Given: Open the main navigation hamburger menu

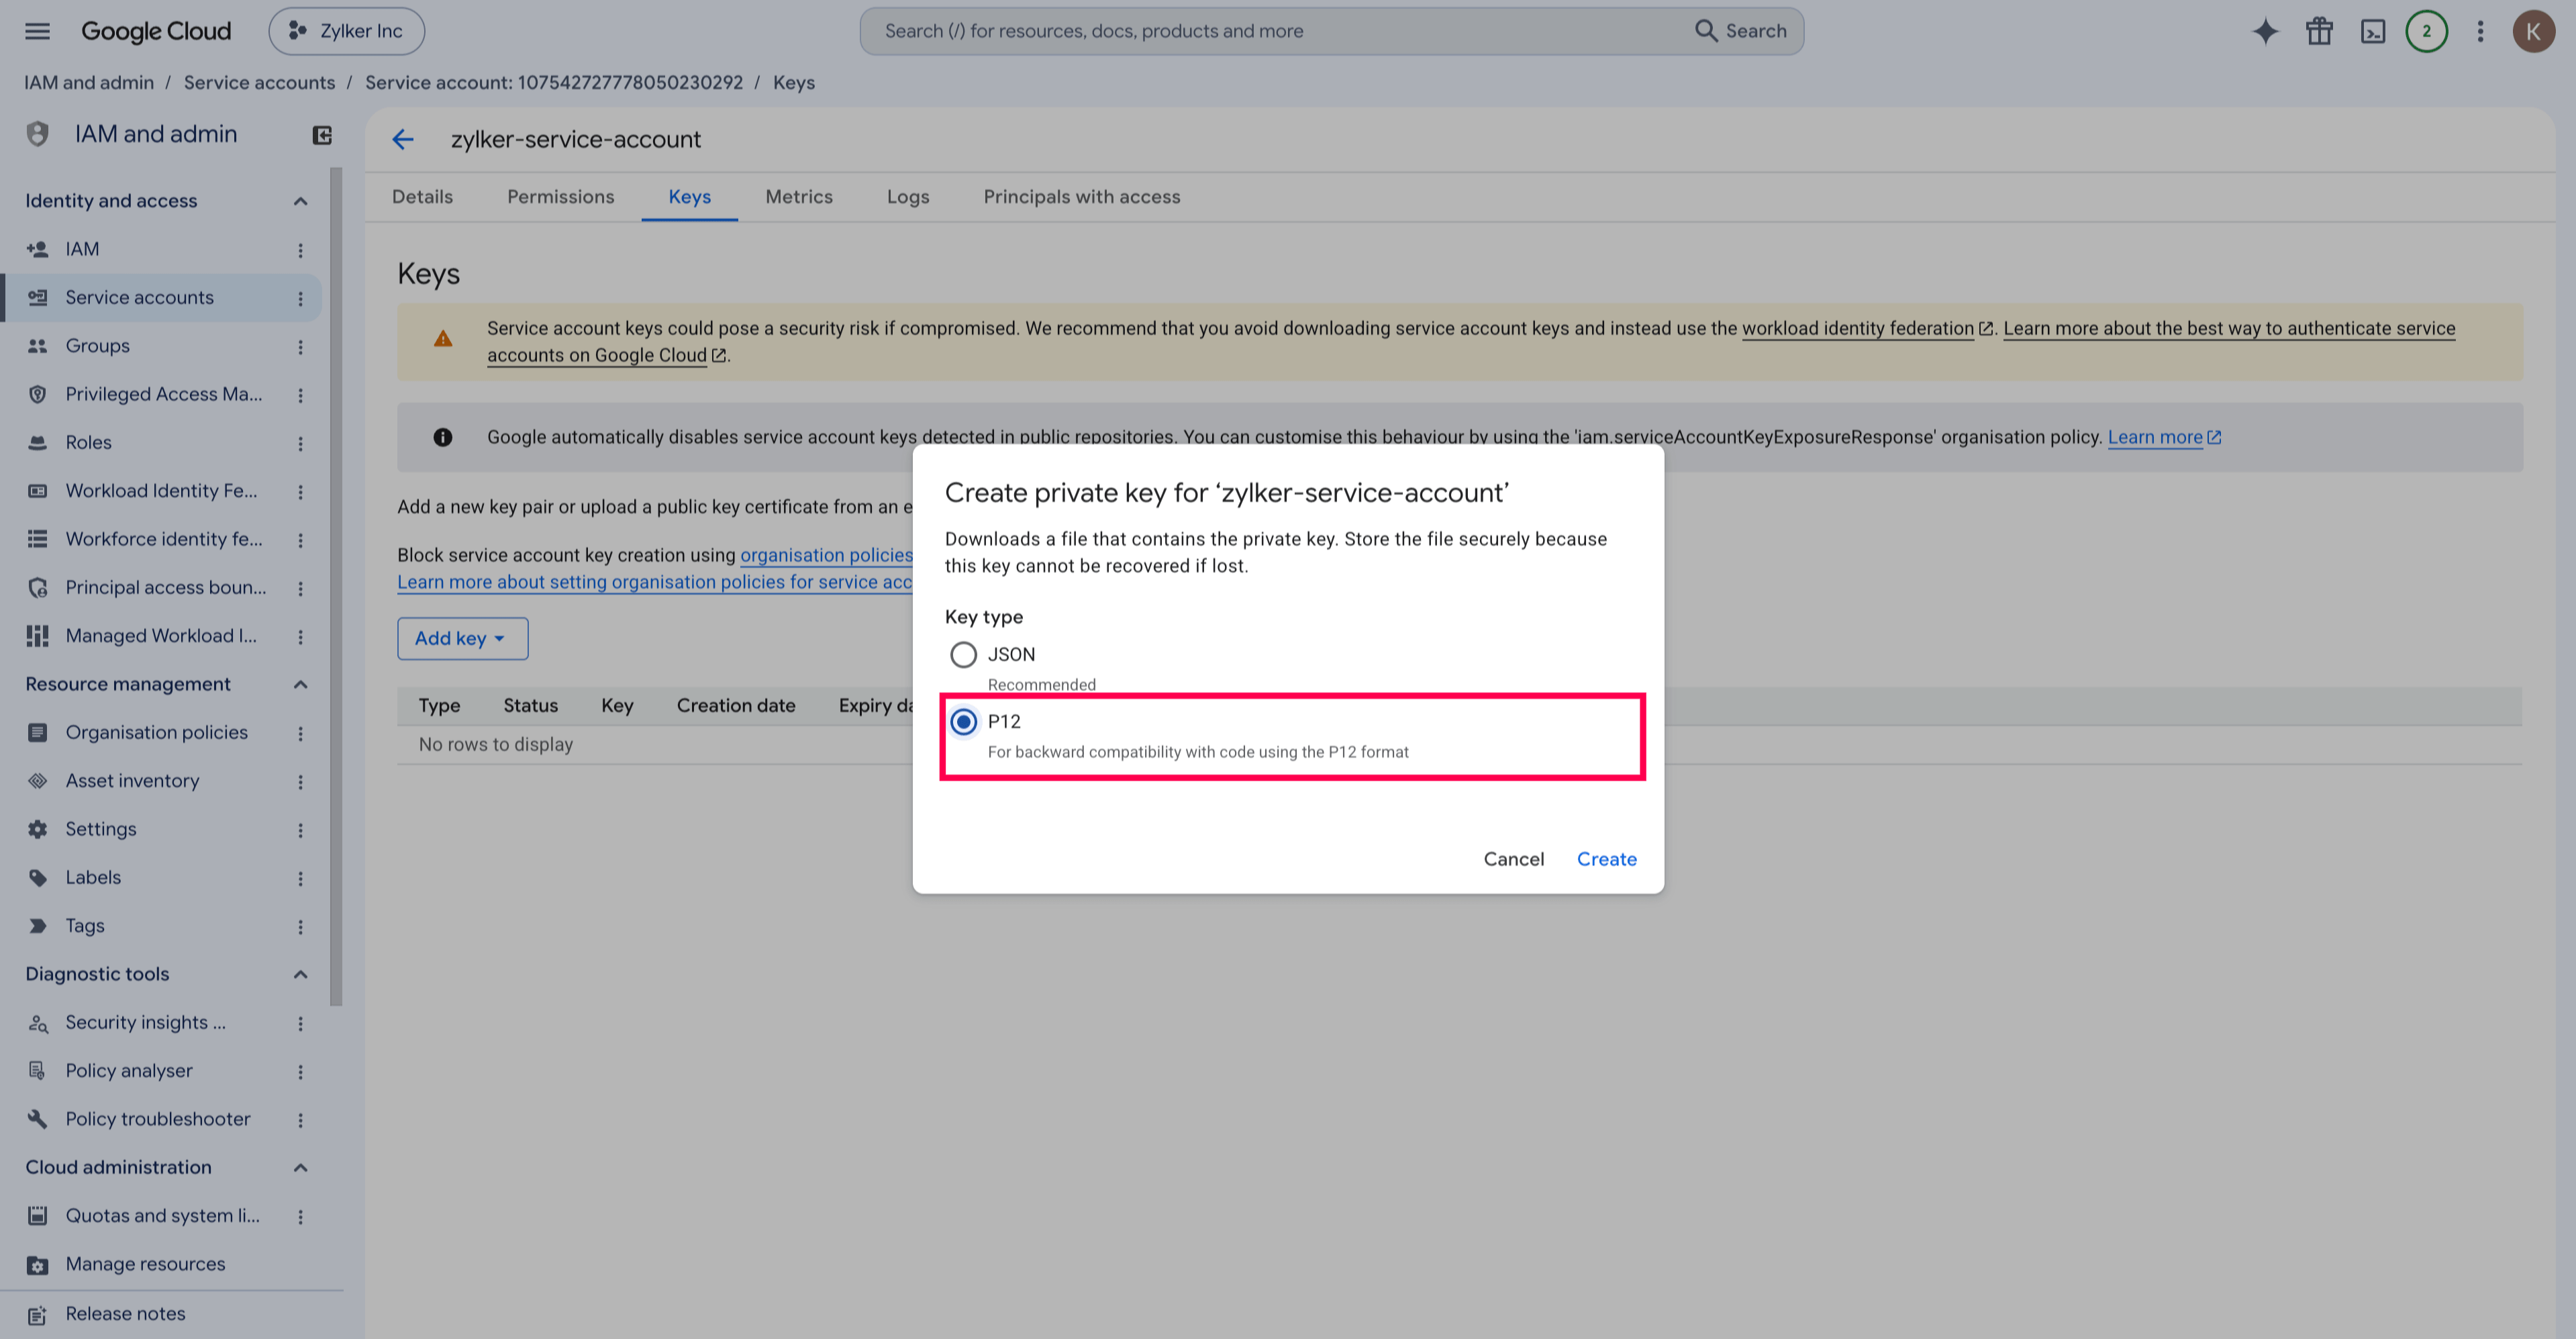Looking at the screenshot, I should click(x=37, y=31).
